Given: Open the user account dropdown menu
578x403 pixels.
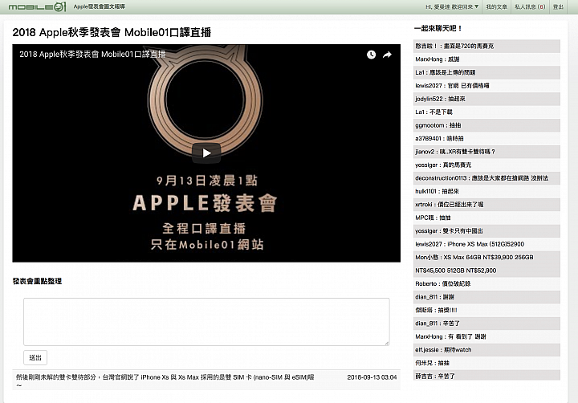Looking at the screenshot, I should [x=452, y=6].
